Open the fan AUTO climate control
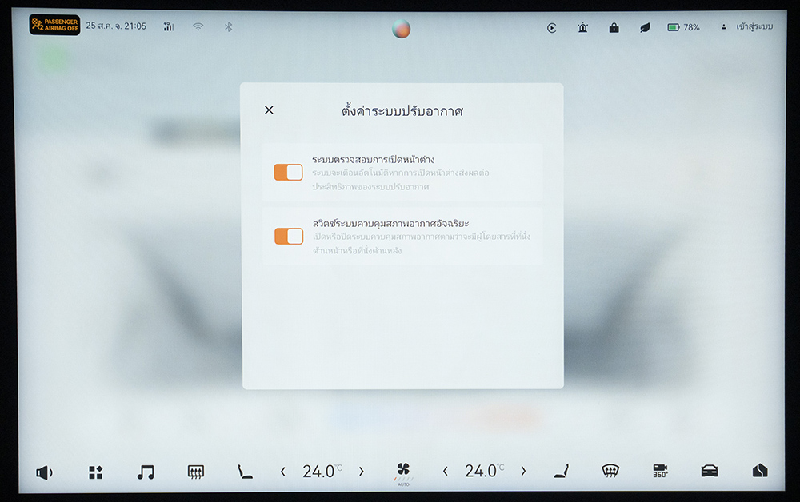 point(403,472)
